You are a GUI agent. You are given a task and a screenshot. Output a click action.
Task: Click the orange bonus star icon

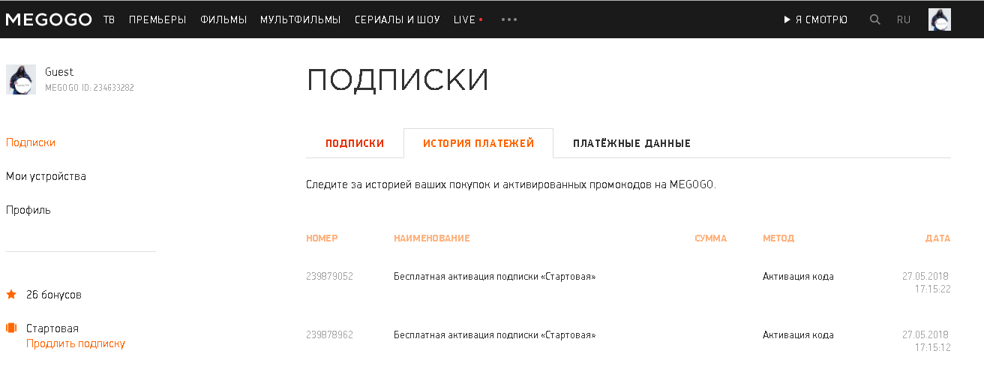[x=11, y=295]
